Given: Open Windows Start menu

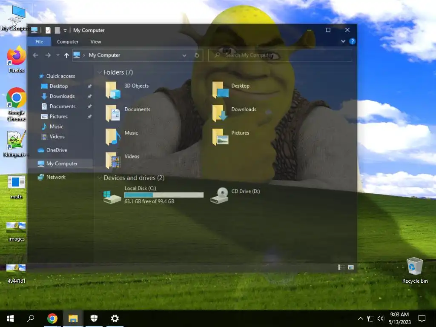Looking at the screenshot, I should click(10, 318).
